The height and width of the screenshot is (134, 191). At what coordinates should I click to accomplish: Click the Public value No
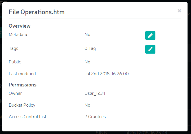87,62
